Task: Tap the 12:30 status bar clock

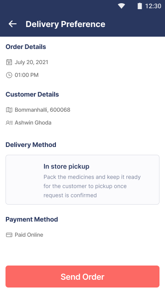Action: pos(153,6)
